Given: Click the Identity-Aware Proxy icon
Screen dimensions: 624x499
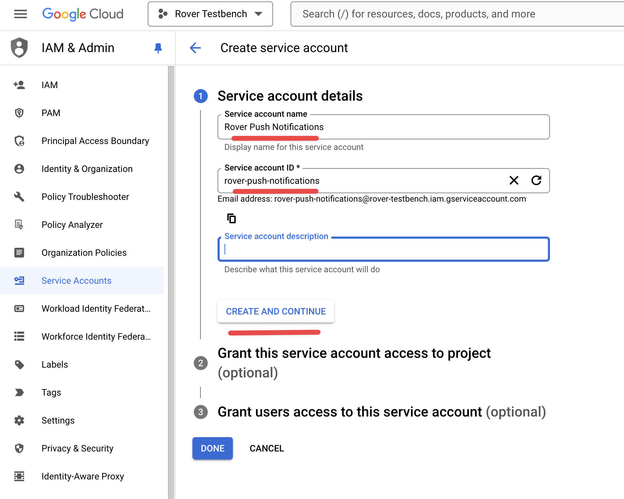Looking at the screenshot, I should (x=19, y=476).
